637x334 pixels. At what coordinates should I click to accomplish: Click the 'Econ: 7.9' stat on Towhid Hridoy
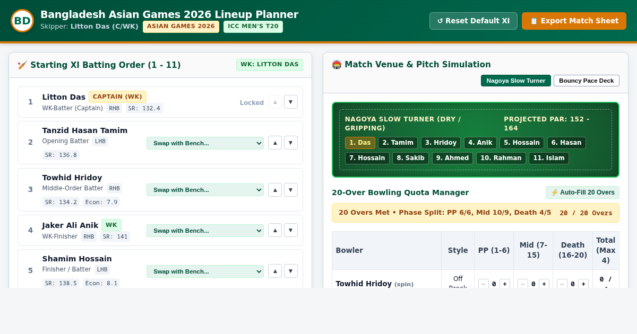pos(101,202)
